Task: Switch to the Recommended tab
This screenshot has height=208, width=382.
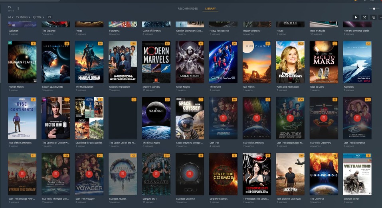Action: point(188,8)
